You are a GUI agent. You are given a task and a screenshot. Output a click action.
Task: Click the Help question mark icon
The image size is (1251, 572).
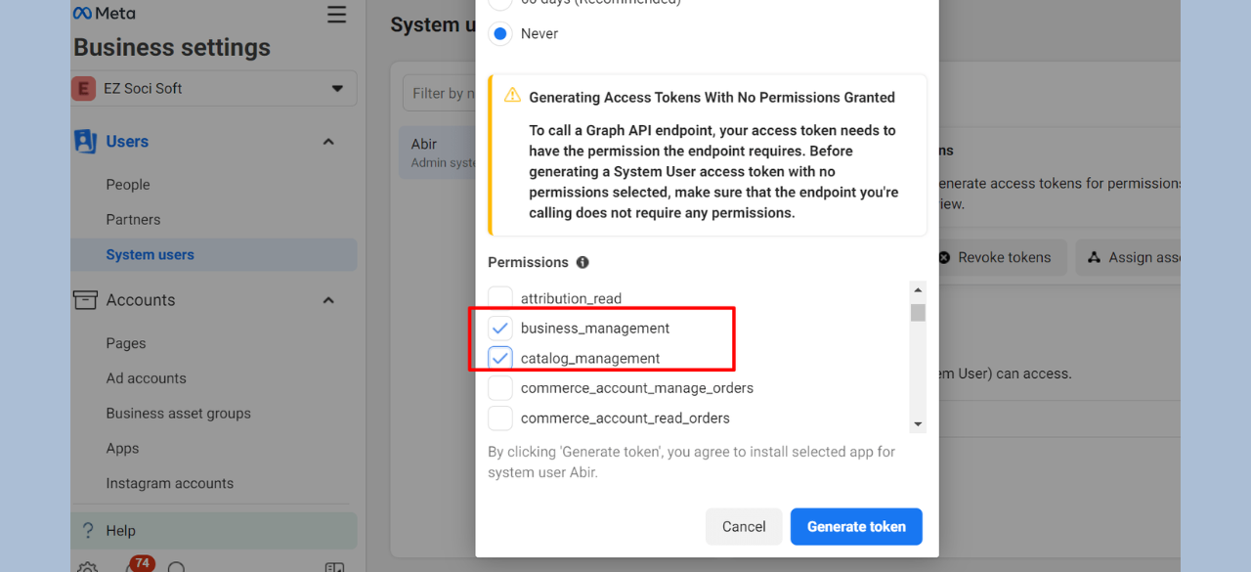pyautogui.click(x=87, y=531)
